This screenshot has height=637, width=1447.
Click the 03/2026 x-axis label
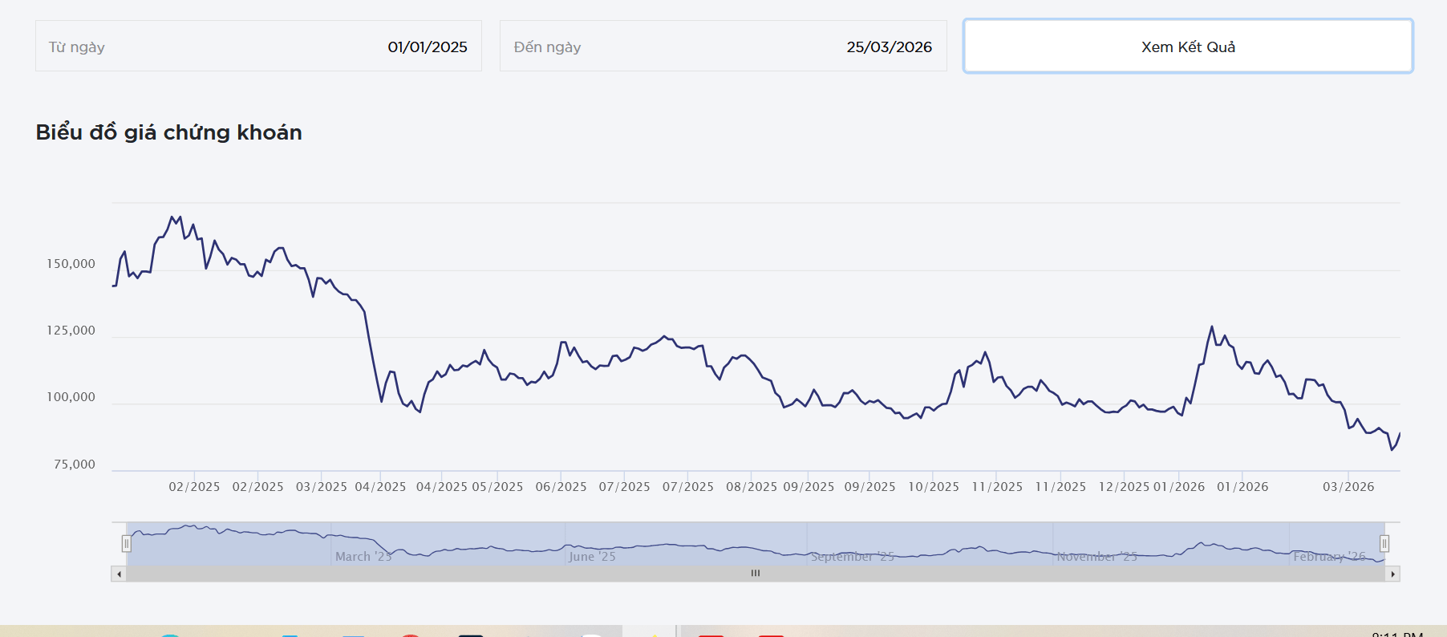click(x=1348, y=487)
